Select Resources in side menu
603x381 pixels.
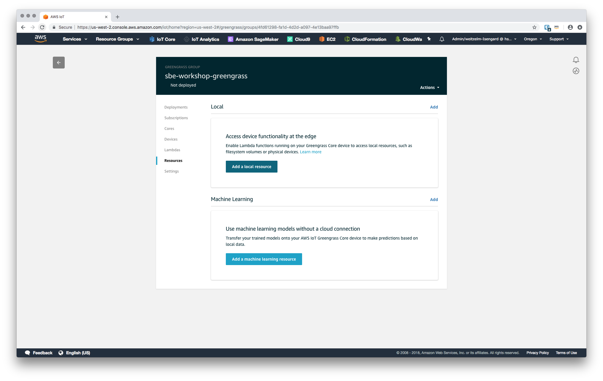tap(173, 161)
